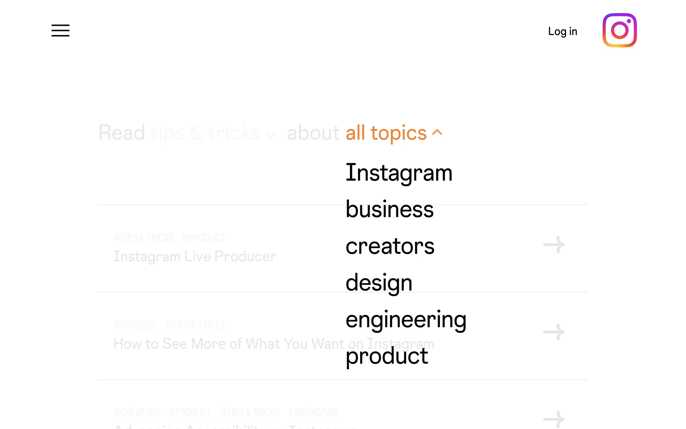Click arrow beside How to See More article
Image resolution: width=686 pixels, height=429 pixels.
(x=554, y=332)
